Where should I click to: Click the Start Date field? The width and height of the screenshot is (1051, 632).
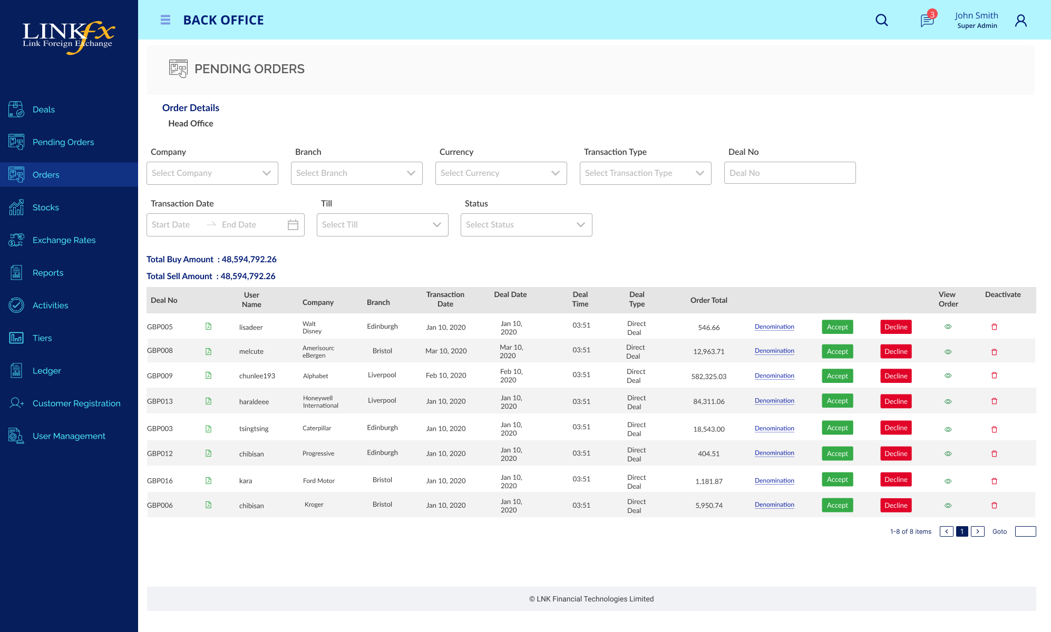tap(171, 225)
